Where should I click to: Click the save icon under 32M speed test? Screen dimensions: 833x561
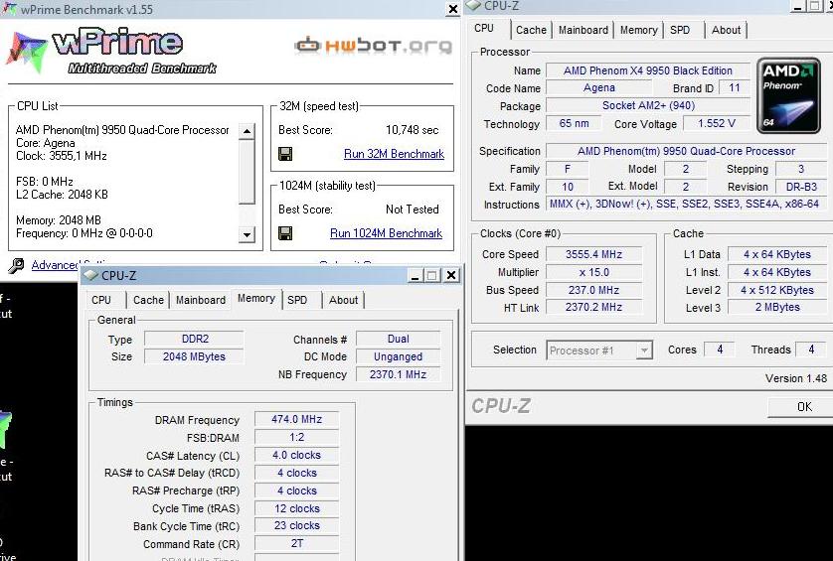285,154
